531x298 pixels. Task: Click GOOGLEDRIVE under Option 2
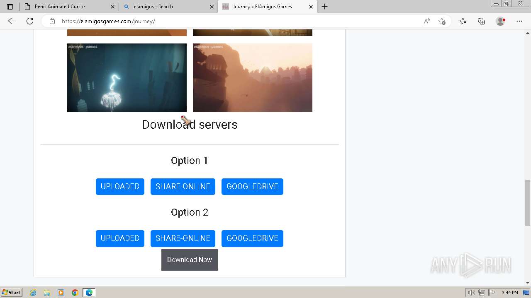pyautogui.click(x=252, y=238)
